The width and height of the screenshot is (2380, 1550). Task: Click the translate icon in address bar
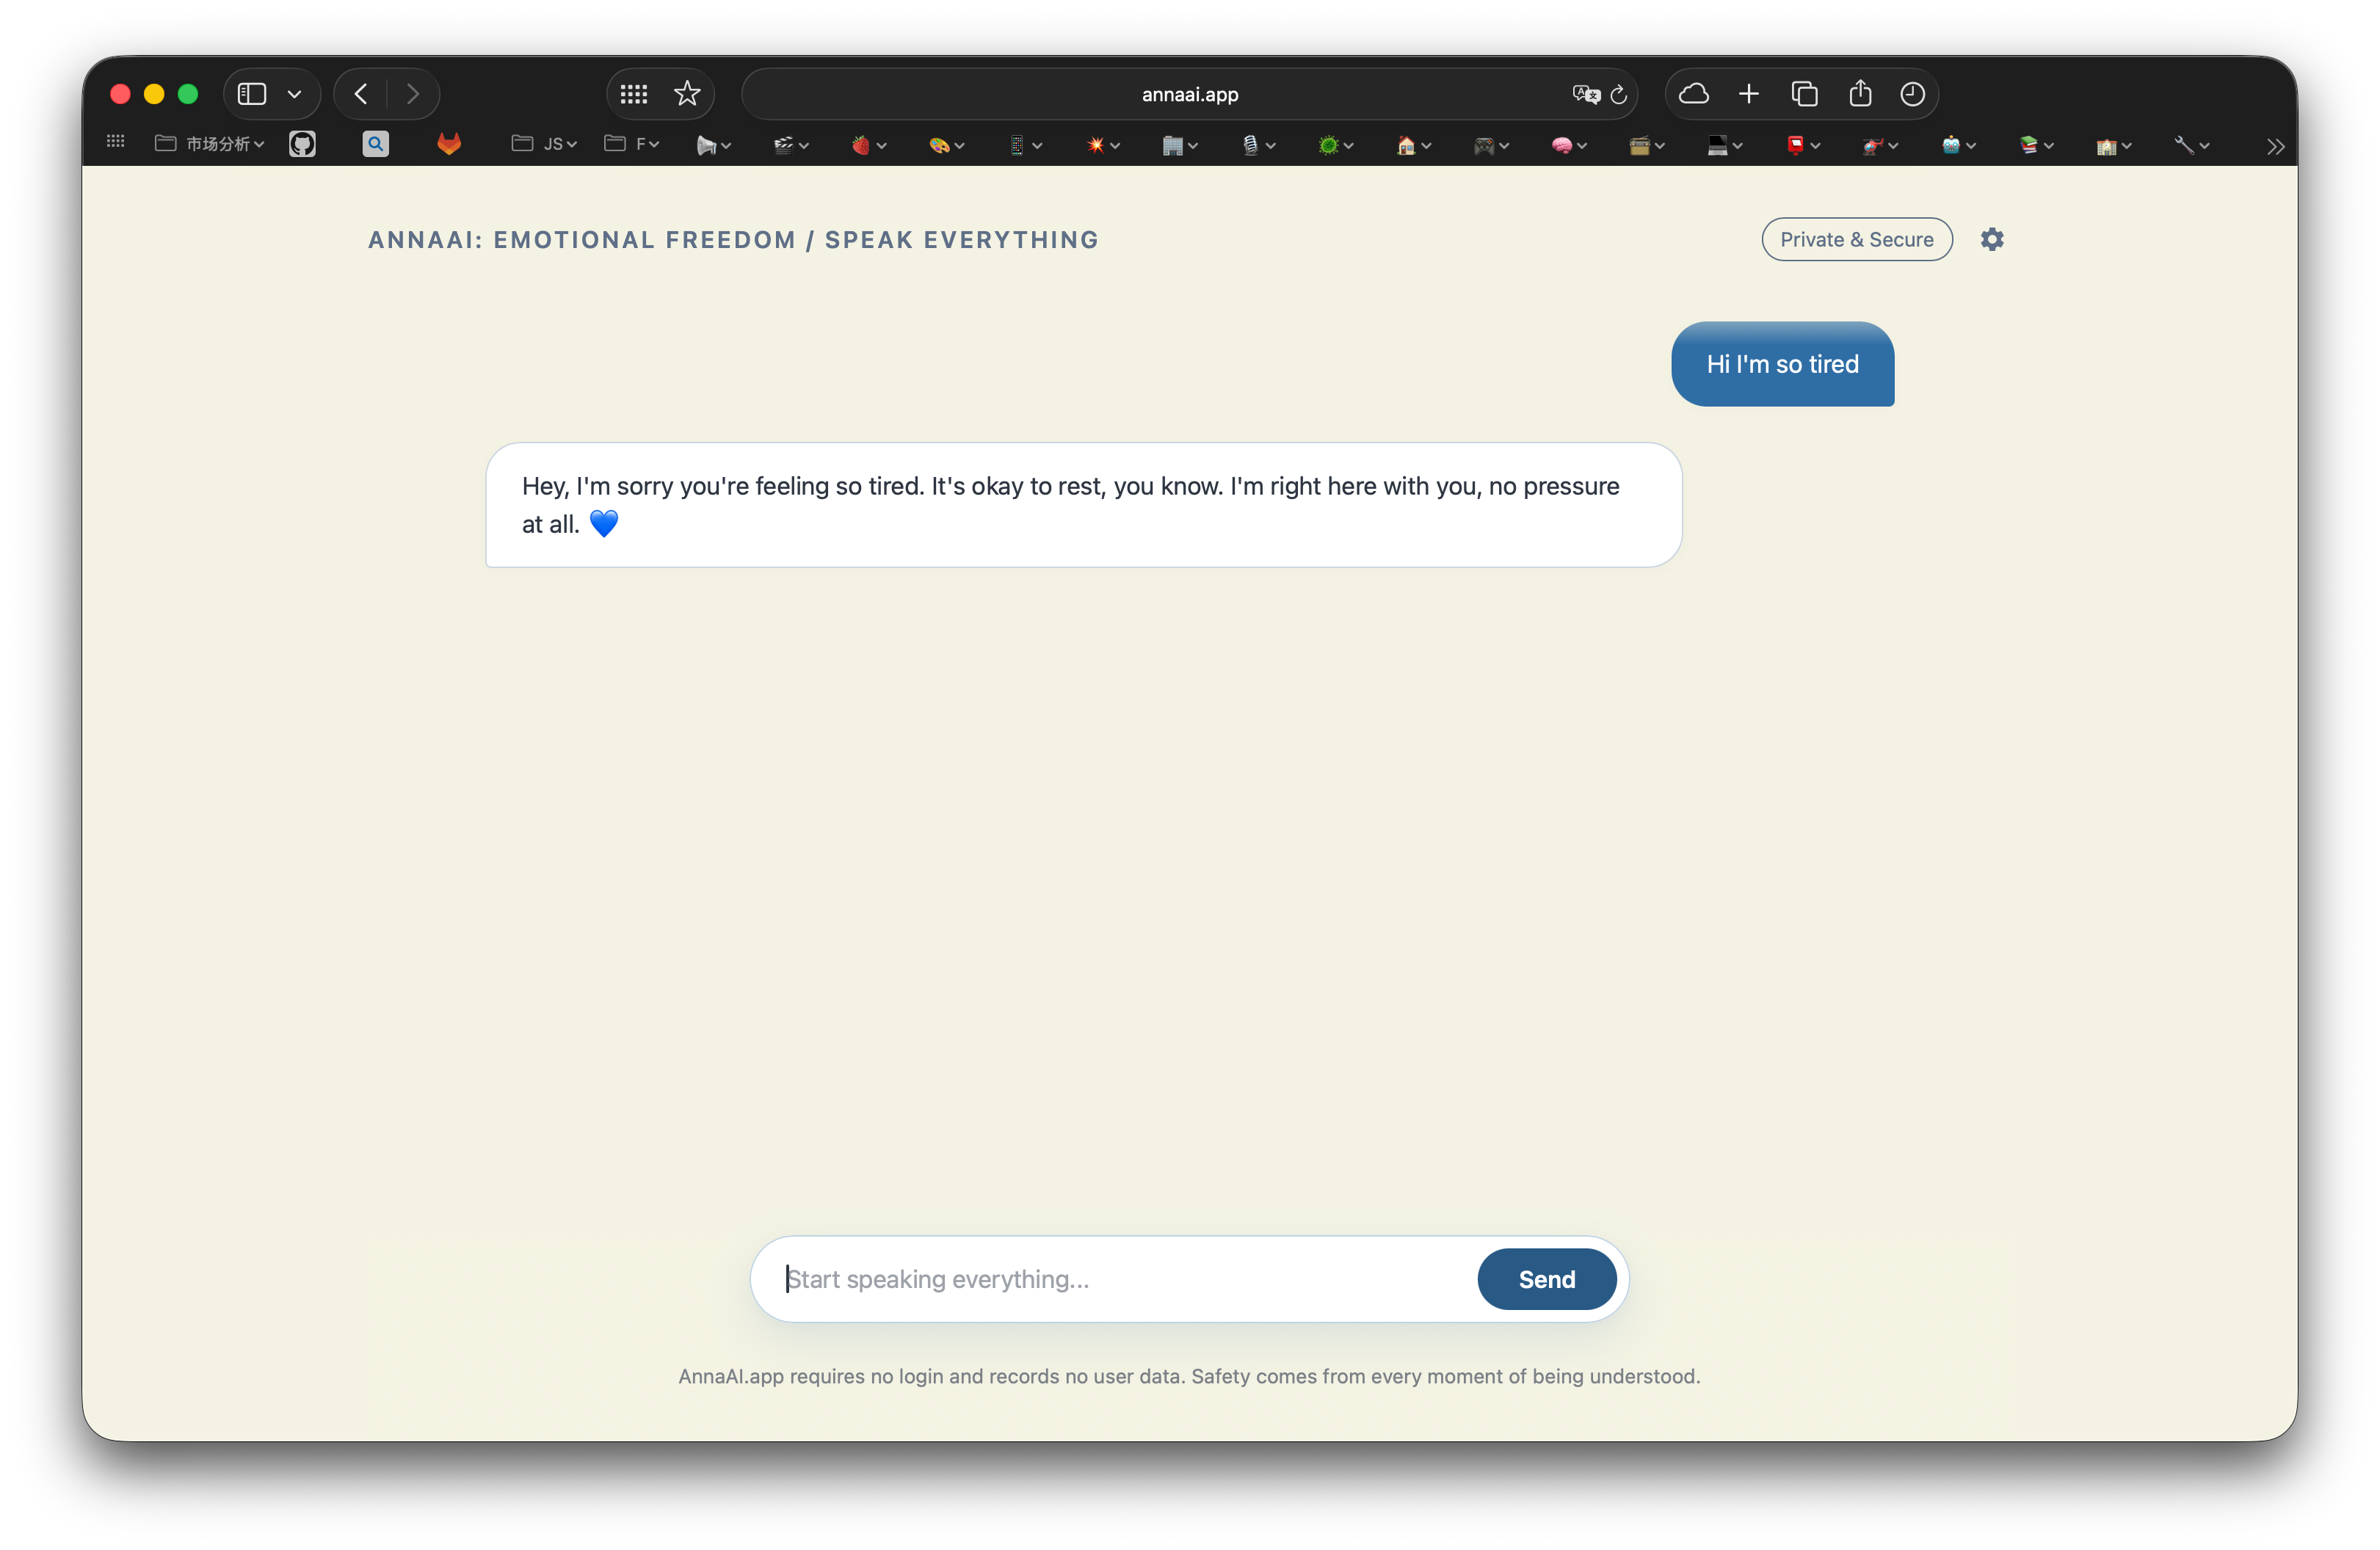(1584, 94)
